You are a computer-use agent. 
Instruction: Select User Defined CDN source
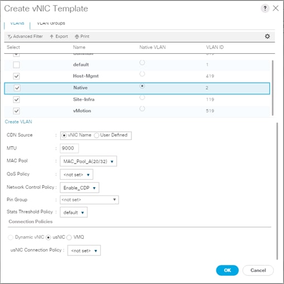(97, 136)
